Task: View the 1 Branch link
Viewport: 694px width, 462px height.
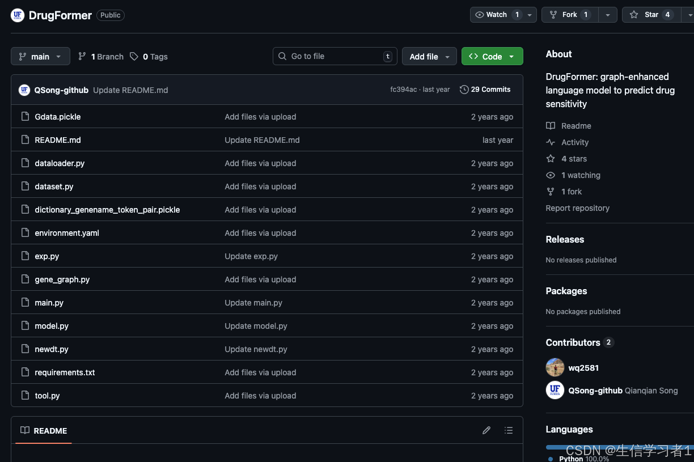Action: [100, 57]
